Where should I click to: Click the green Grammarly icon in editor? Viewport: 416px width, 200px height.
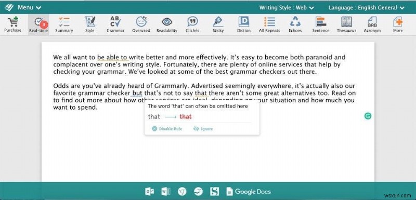[x=368, y=116]
